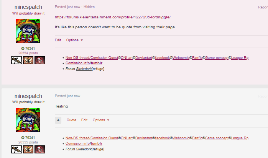Viewport: 268px width, 158px height.
Task: Click green reputation plus icon in Testing post
Action: click(23, 137)
